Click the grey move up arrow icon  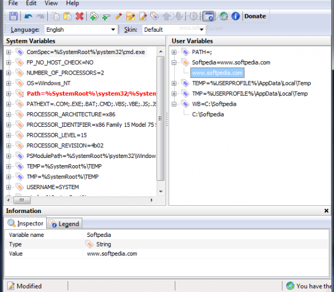point(167,16)
